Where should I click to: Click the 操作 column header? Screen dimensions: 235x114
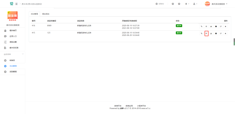tap(226, 21)
